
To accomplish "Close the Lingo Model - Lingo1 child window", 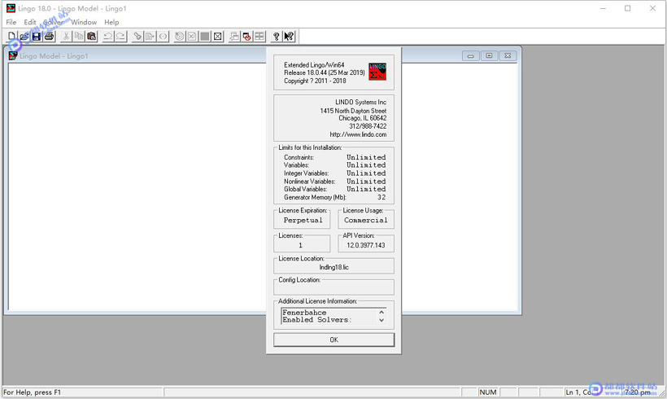I will 508,56.
